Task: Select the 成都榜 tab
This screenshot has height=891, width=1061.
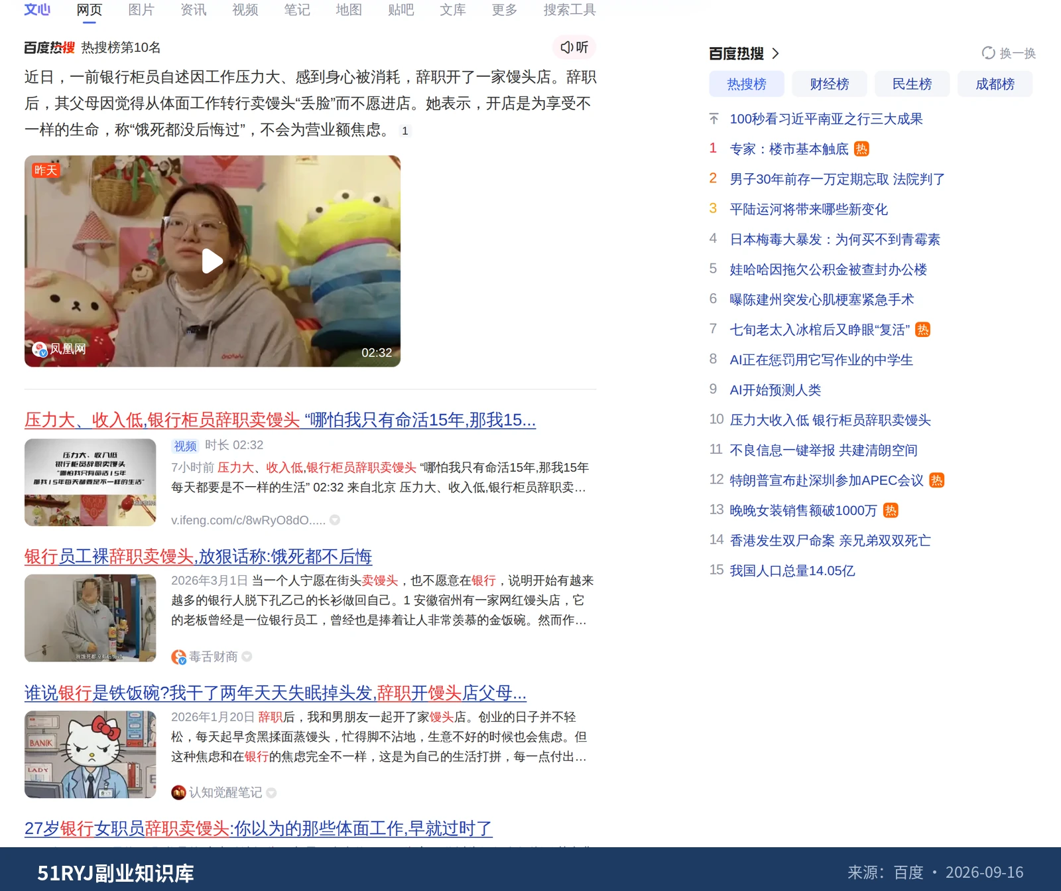Action: click(x=995, y=84)
